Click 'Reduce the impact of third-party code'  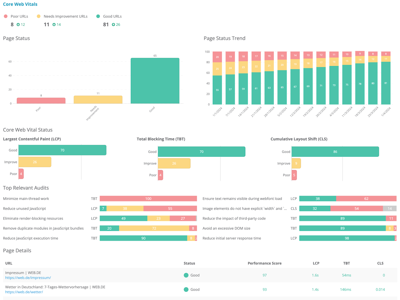click(x=234, y=219)
